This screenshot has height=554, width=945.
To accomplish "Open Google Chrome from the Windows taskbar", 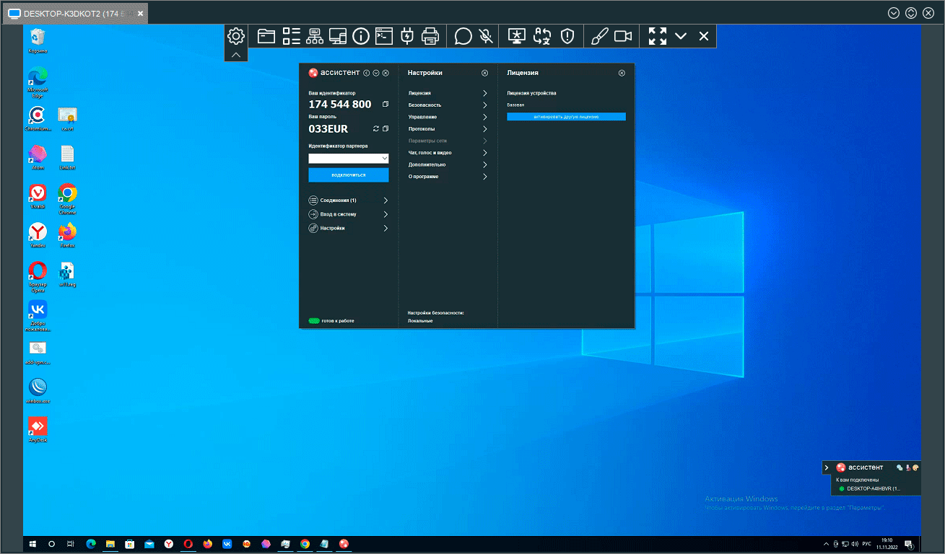I will click(x=305, y=544).
